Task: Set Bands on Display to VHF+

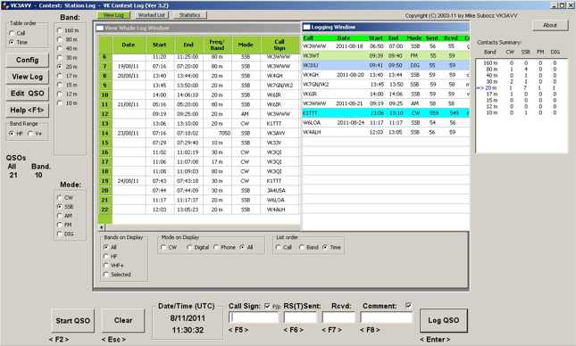Action: point(106,265)
